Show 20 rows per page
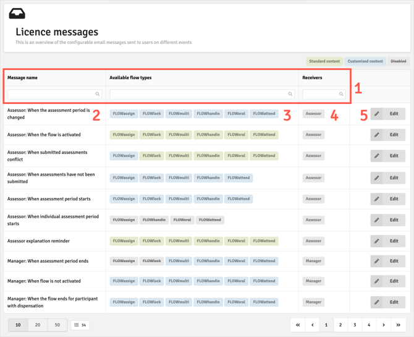This screenshot has width=414, height=337. click(38, 325)
